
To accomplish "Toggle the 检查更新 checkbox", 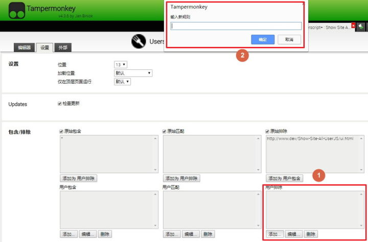I will (60, 104).
